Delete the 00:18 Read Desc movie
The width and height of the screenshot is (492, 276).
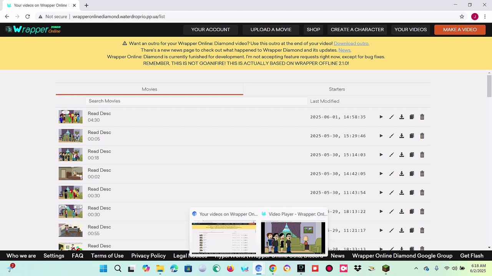(x=422, y=154)
